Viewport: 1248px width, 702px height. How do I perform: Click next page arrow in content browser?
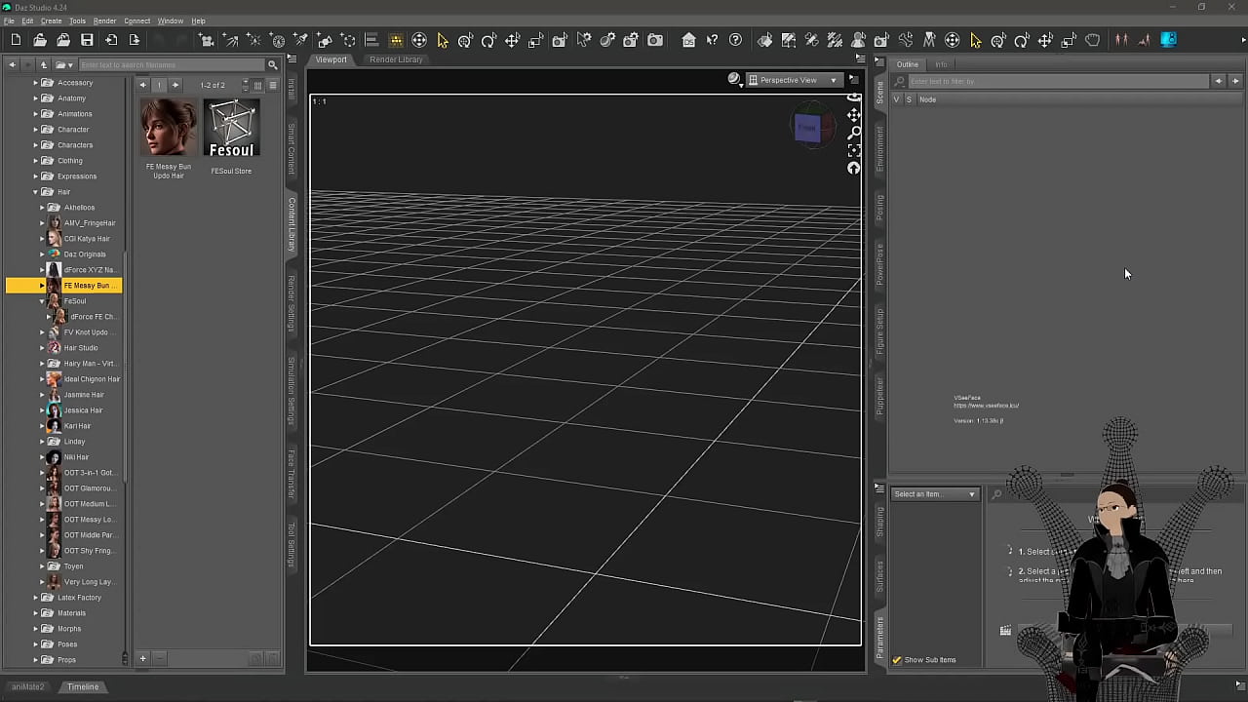click(x=175, y=85)
